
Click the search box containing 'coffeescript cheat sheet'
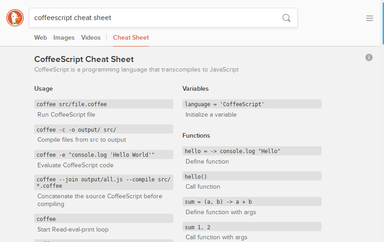(x=155, y=18)
